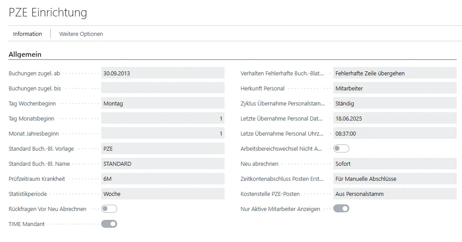Open the Tag Wochenbeginn dropdown showing Montag
This screenshot has width=462, height=242.
[x=162, y=103]
